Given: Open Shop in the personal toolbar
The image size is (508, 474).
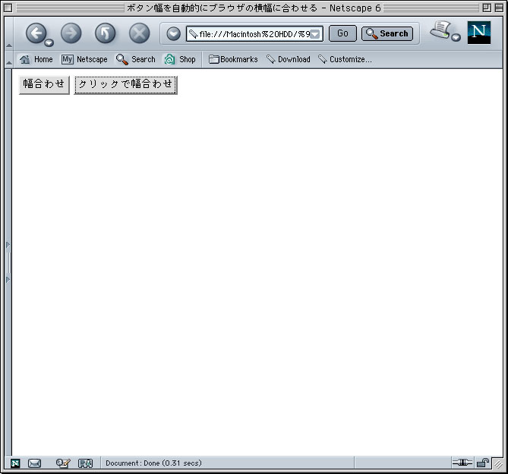Looking at the screenshot, I should (180, 59).
